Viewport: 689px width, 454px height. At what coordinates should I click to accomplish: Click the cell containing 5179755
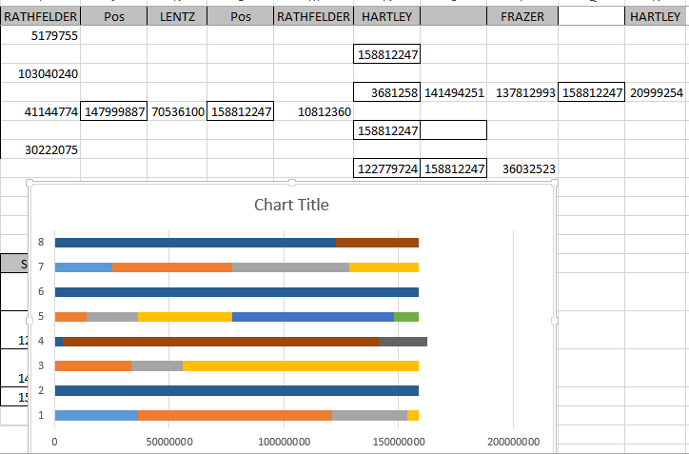click(x=41, y=36)
